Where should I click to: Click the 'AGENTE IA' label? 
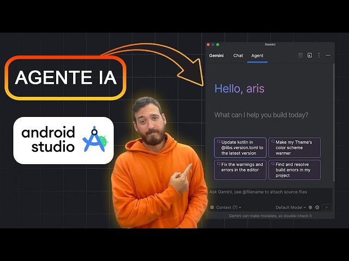(65, 77)
